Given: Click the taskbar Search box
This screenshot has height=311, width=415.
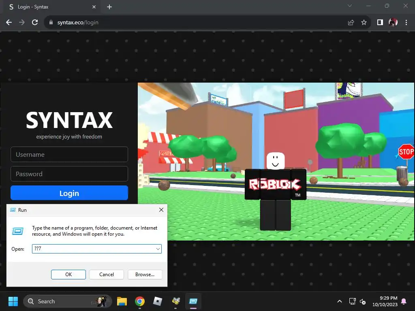Looking at the screenshot, I should pyautogui.click(x=68, y=301).
